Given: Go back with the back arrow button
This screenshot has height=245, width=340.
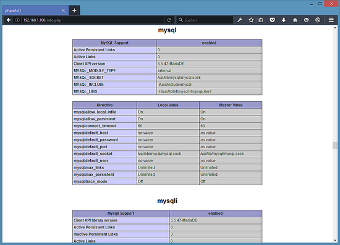Looking at the screenshot, I should tap(9, 20).
